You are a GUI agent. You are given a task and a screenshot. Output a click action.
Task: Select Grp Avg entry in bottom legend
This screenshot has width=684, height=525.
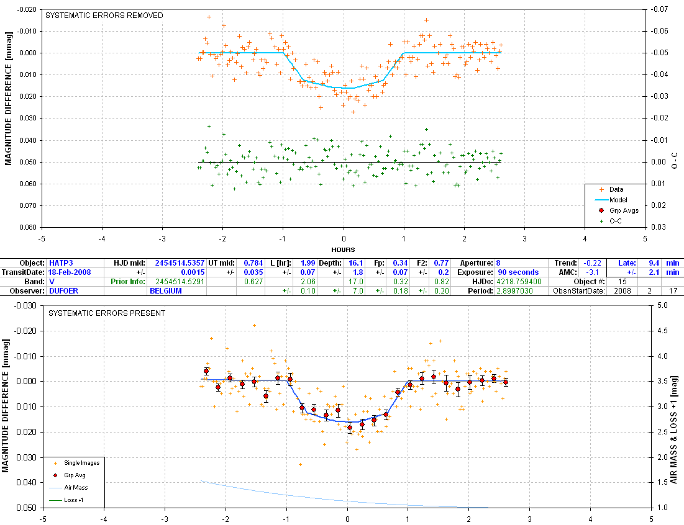(x=74, y=475)
